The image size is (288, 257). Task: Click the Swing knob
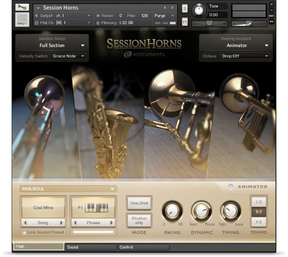(172, 211)
